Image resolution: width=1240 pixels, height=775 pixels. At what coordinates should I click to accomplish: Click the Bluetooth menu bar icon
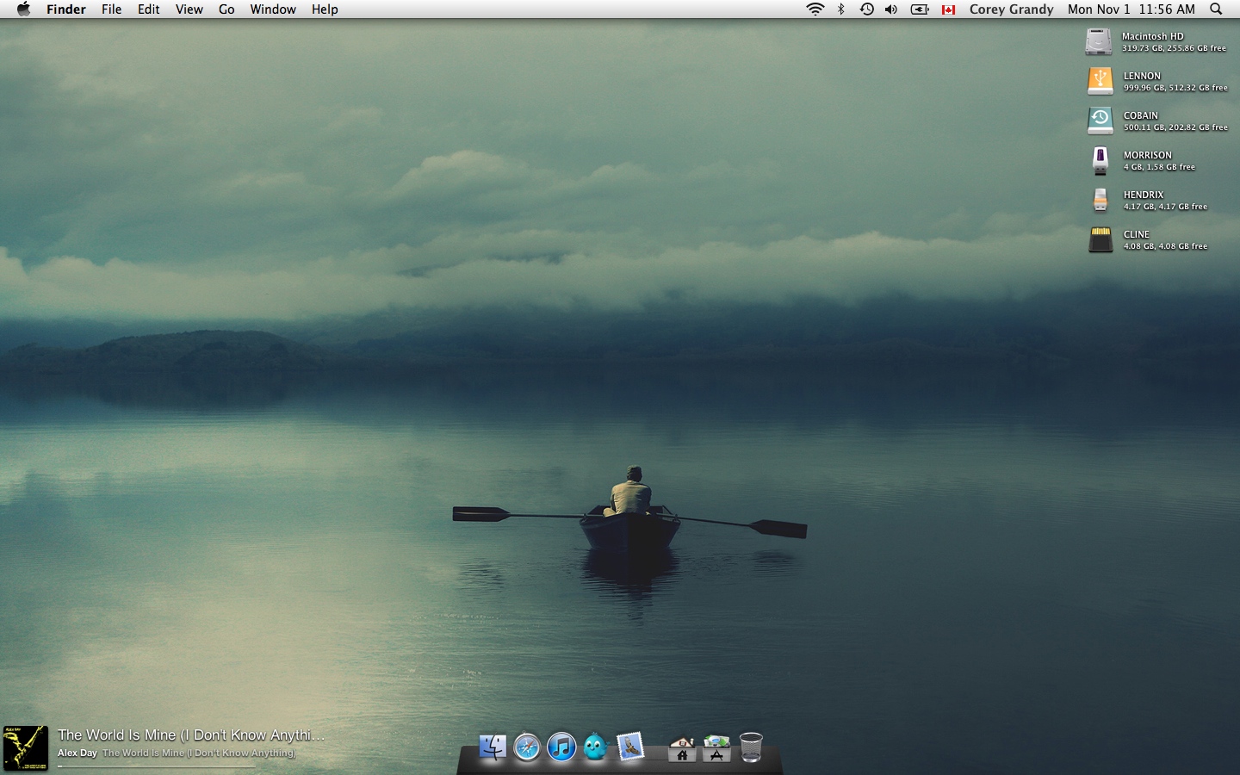(x=841, y=9)
